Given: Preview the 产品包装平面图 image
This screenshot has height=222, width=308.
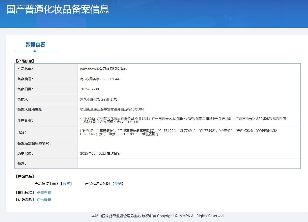Looking at the screenshot, I should tap(67, 184).
